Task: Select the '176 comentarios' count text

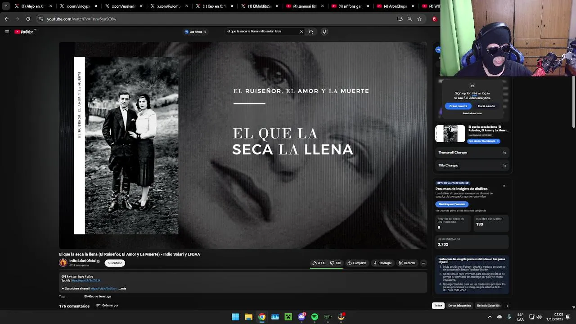Action: (x=74, y=306)
